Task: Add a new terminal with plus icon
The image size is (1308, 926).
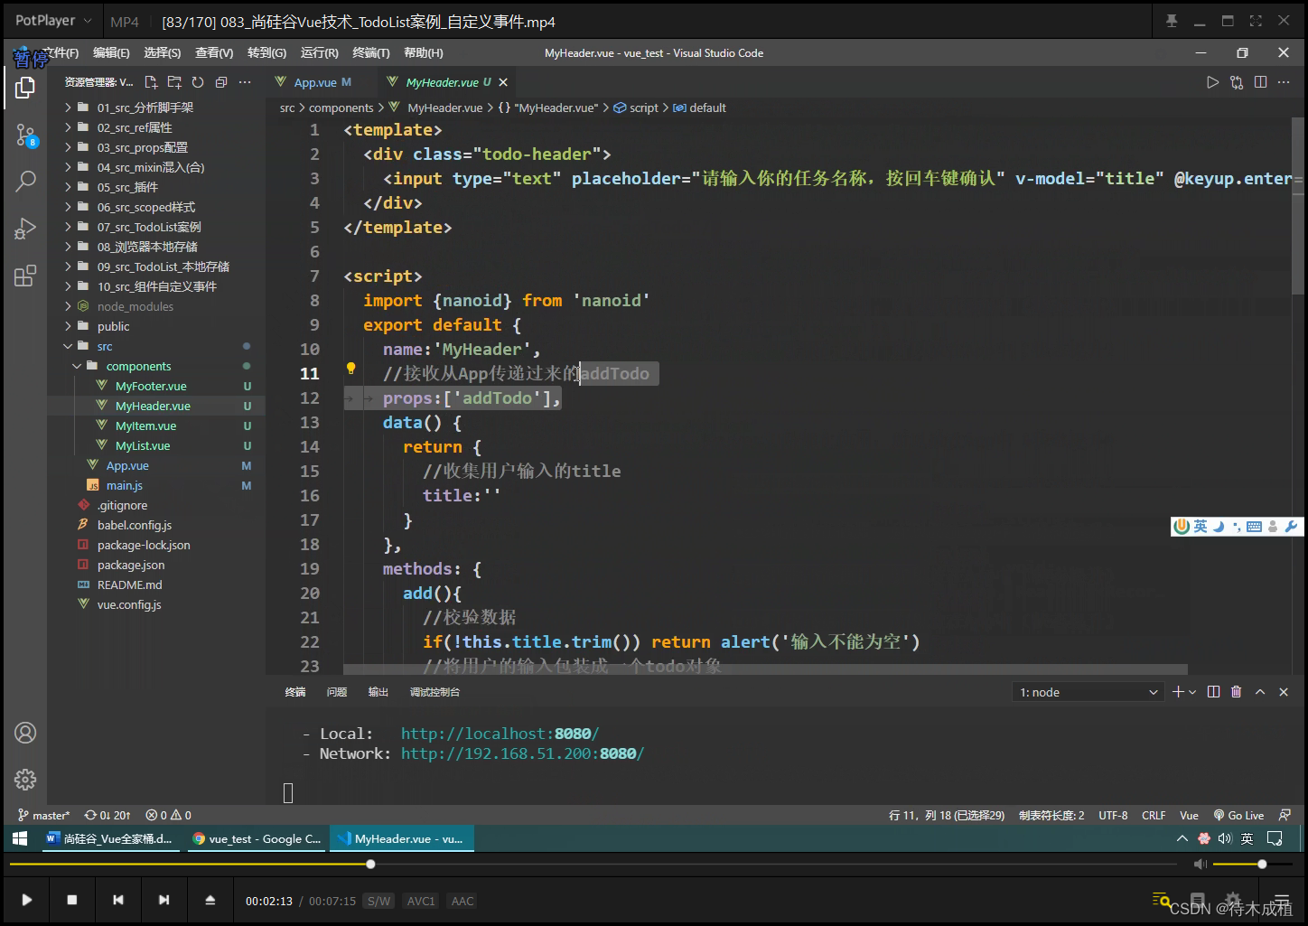Action: 1178,692
